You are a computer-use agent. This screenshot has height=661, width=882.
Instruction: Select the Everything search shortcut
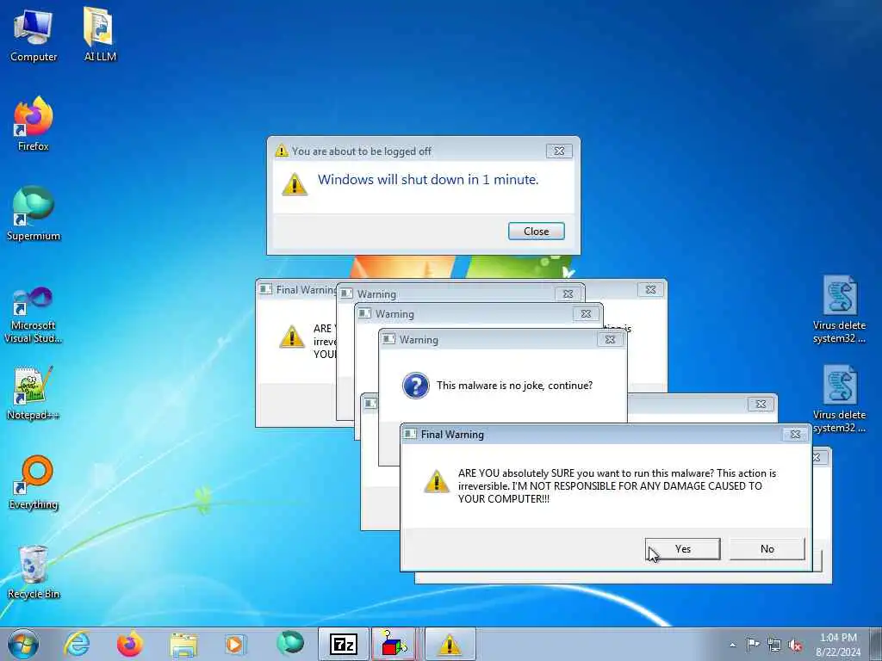pos(34,483)
